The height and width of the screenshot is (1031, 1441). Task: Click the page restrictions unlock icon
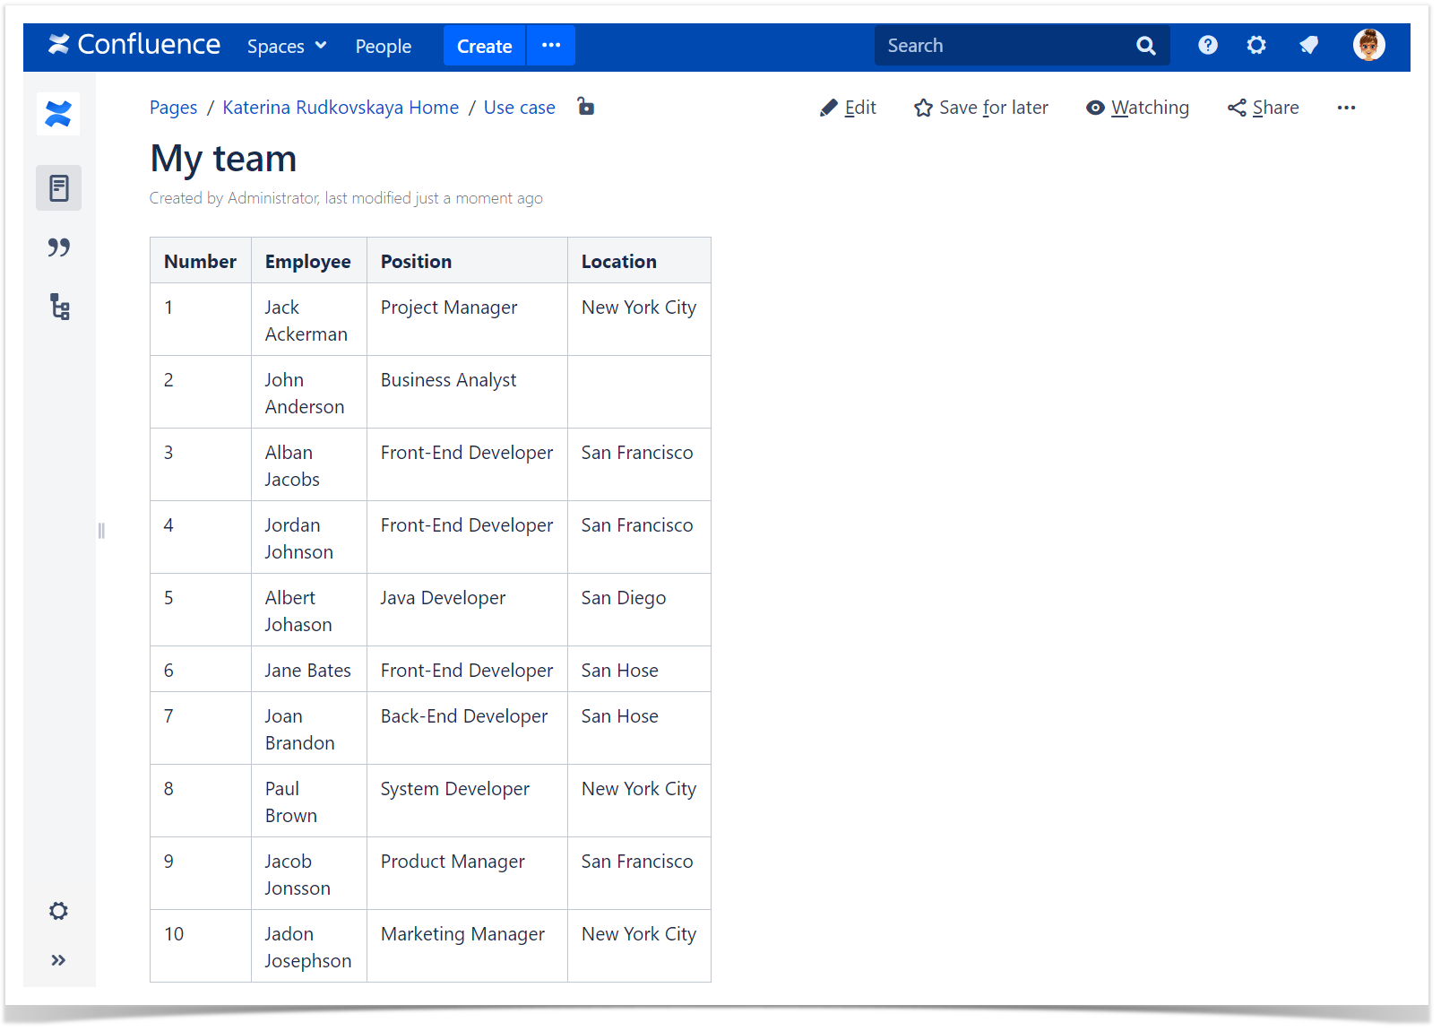585,107
